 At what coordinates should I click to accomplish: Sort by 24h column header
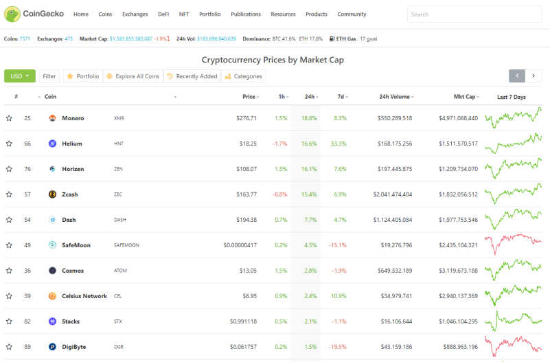[311, 97]
